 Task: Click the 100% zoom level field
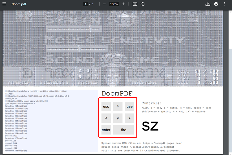(114, 4)
